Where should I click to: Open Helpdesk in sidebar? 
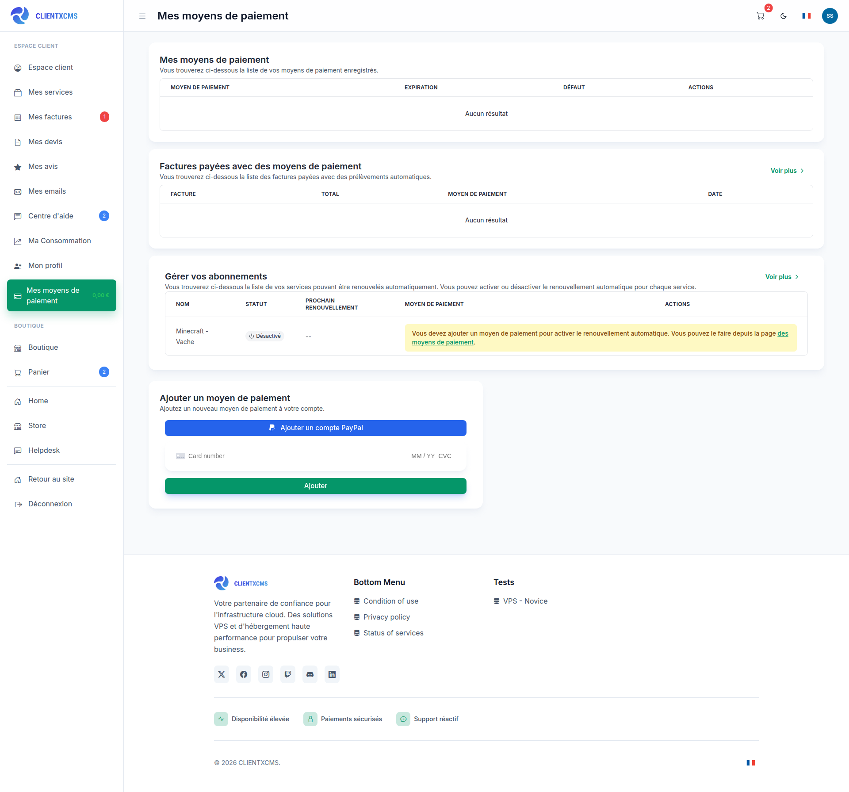61,450
